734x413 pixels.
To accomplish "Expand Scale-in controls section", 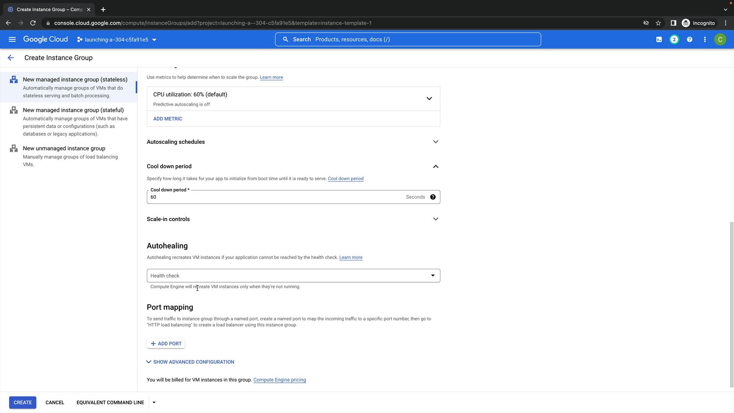I will (435, 219).
